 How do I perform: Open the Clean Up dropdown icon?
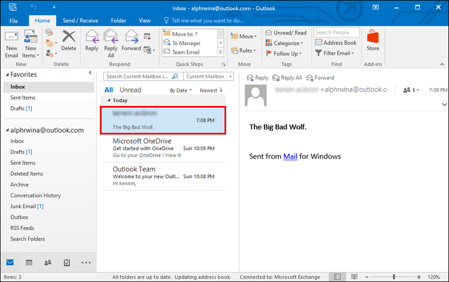(x=51, y=43)
